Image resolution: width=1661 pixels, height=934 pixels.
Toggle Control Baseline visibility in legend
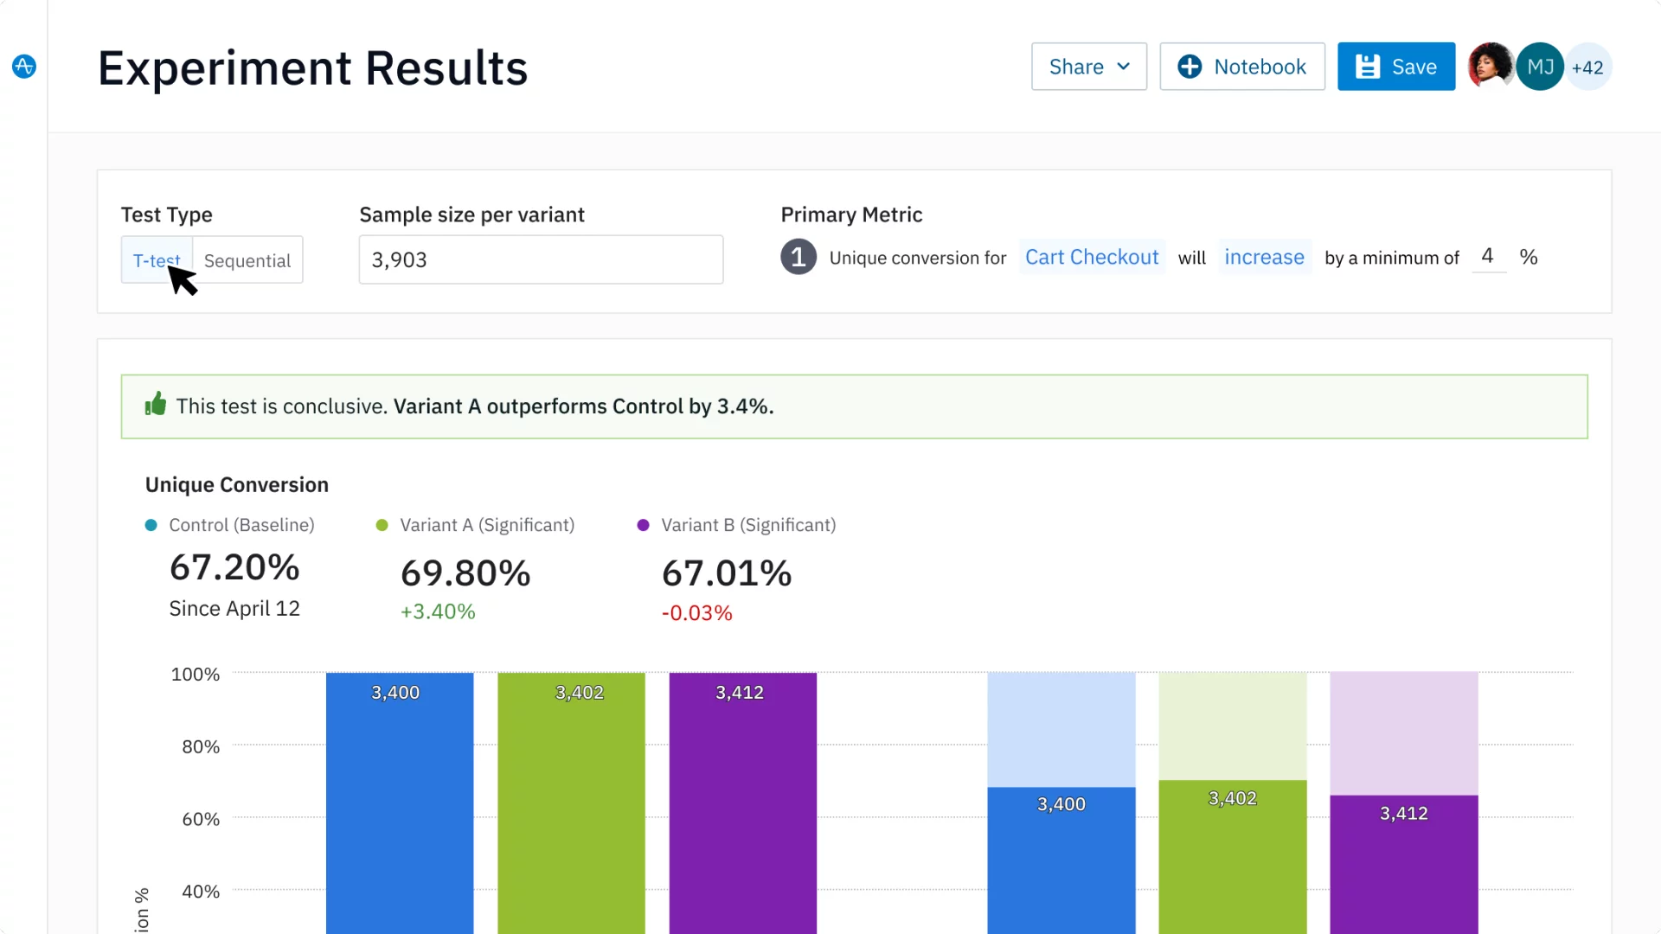(229, 525)
